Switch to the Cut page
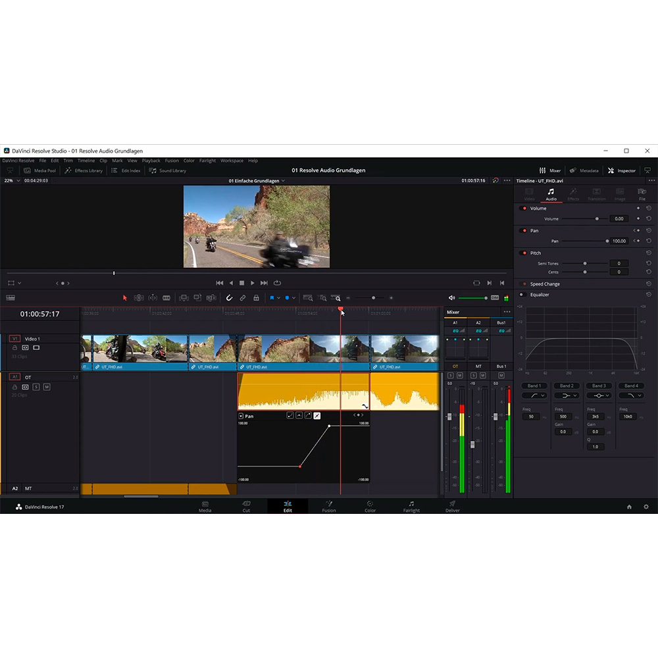The image size is (658, 658). tap(246, 507)
